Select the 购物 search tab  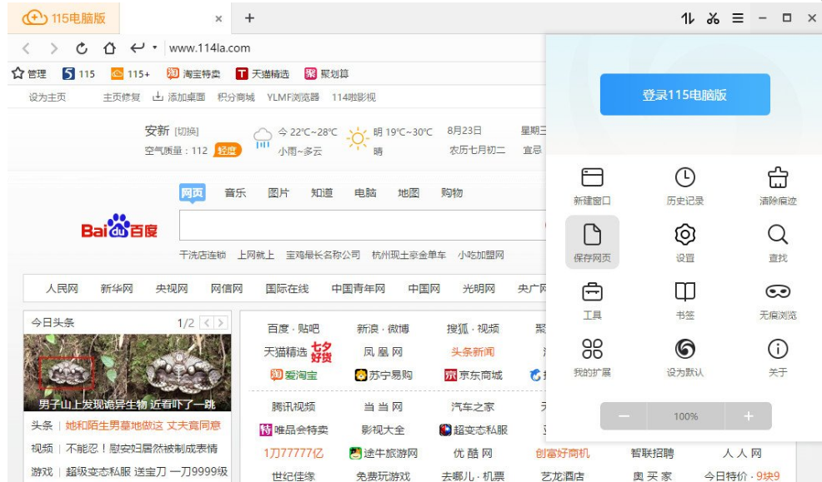(x=452, y=192)
